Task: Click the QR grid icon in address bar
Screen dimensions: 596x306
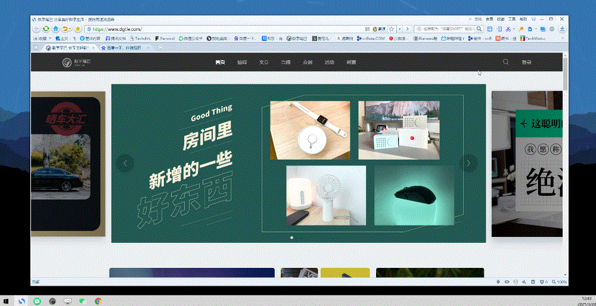Action: point(367,29)
